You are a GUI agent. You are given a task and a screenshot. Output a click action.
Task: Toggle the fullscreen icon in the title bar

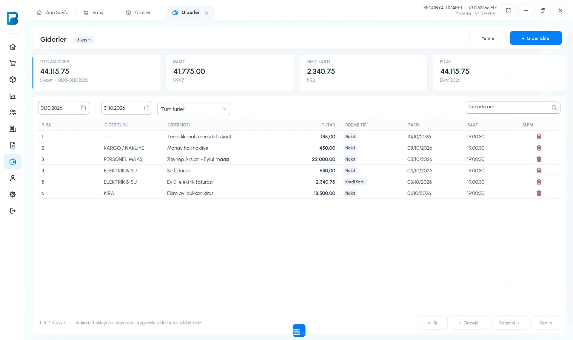pos(509,10)
